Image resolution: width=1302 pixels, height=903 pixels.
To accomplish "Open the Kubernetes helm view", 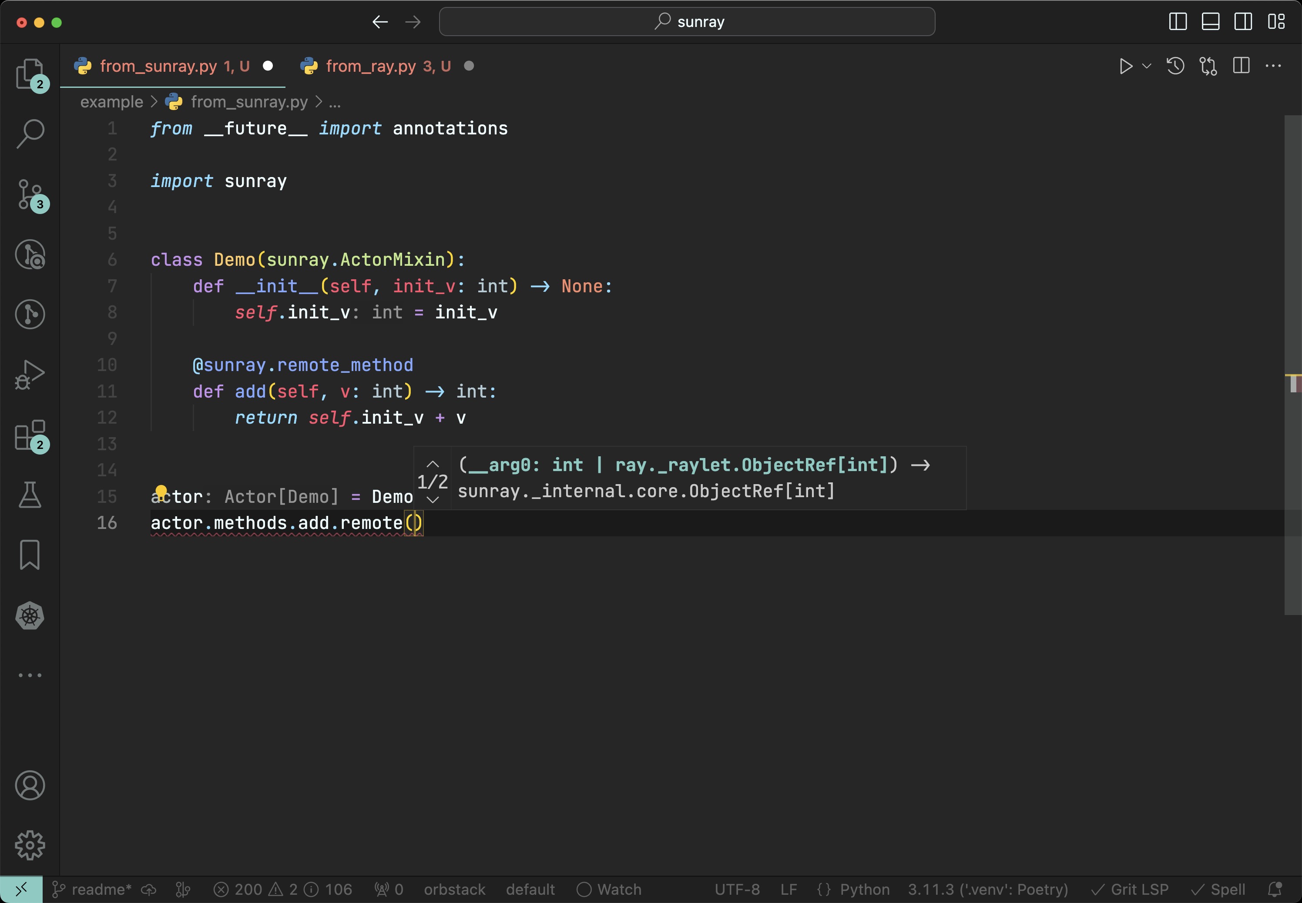I will coord(30,615).
